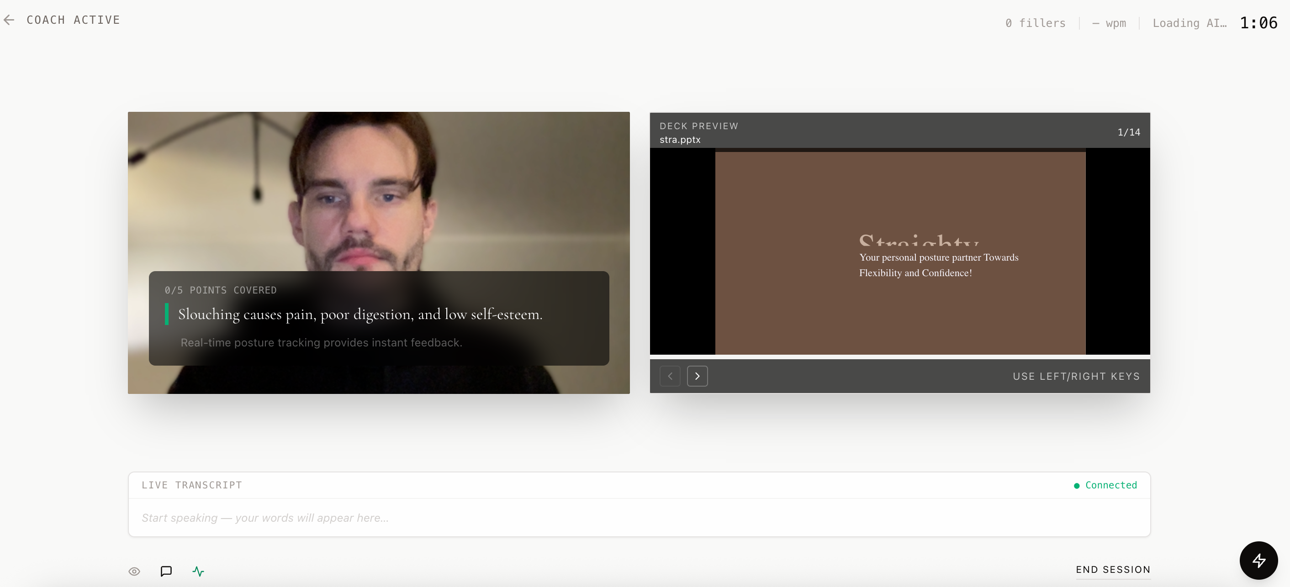Click the back arrow next to Coach Active
This screenshot has width=1290, height=587.
9,20
